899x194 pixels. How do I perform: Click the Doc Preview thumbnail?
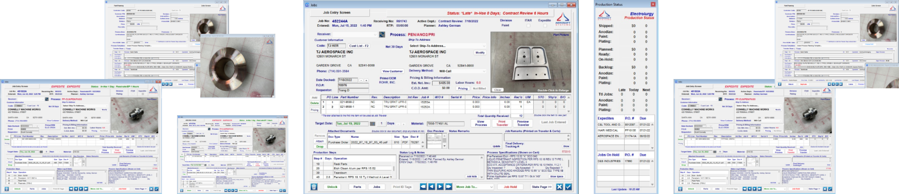[434, 140]
